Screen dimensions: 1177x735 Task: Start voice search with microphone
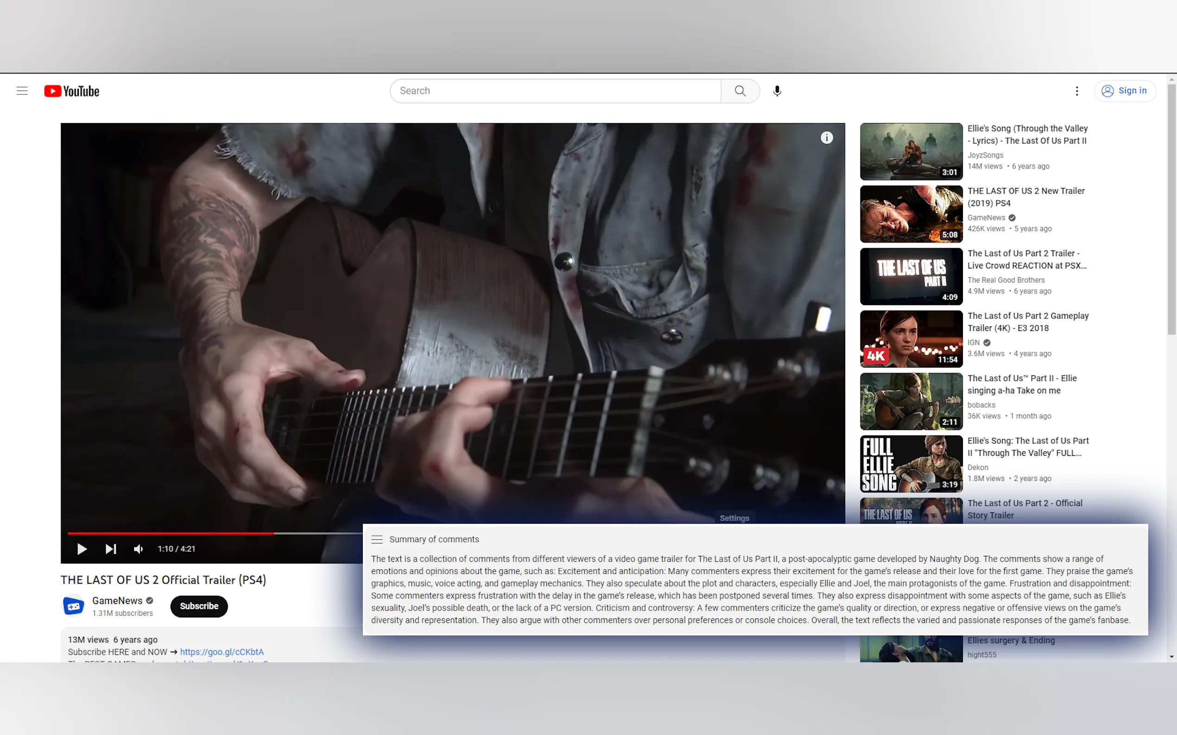click(x=777, y=91)
